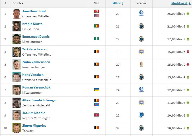Image resolution: width=192 pixels, height=136 pixels.
Task: Sort table by Marktwert column
Action: tap(181, 3)
